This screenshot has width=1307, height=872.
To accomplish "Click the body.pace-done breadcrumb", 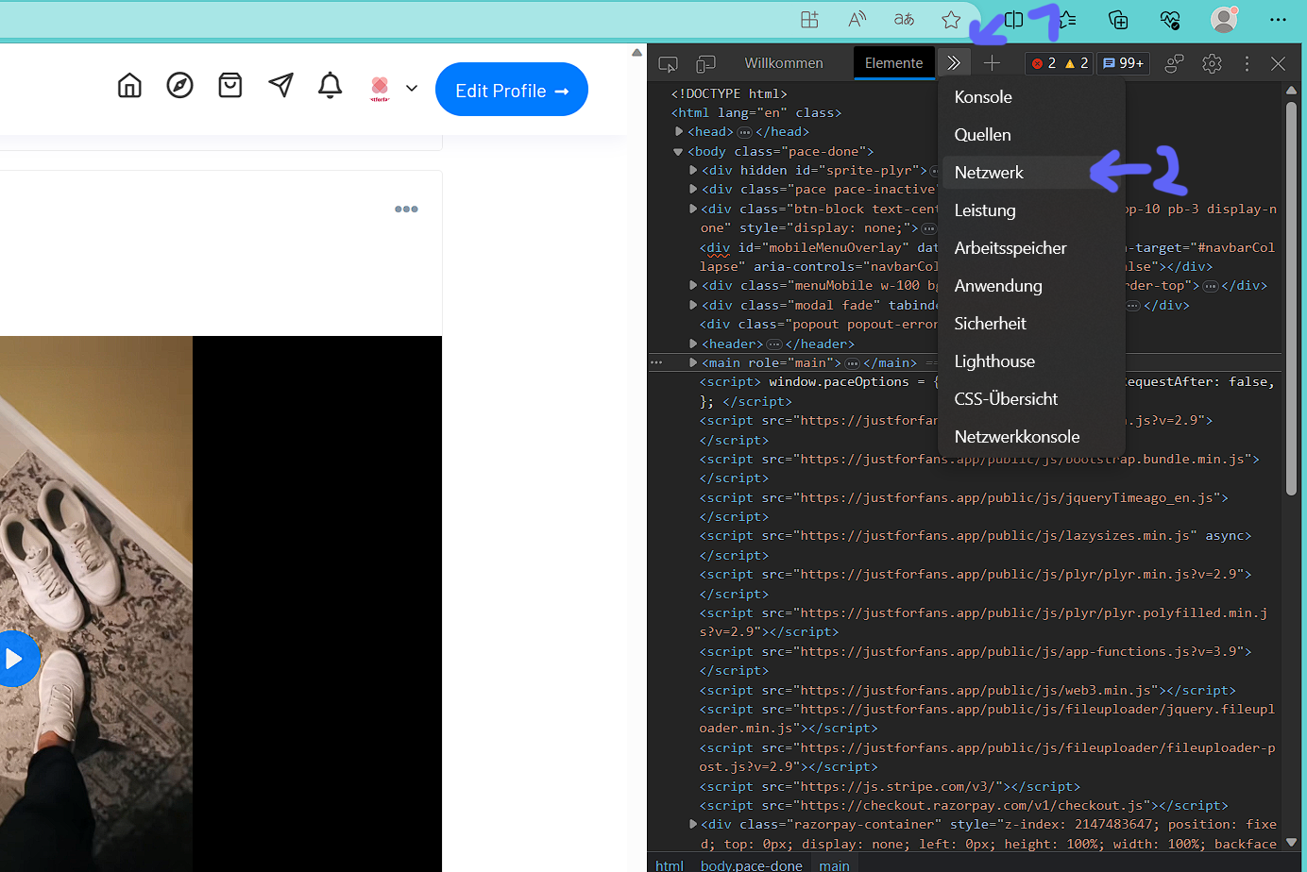I will 751,865.
